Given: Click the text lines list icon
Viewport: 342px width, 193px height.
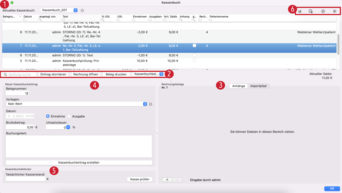Looking at the screenshot, I should 335,11.
